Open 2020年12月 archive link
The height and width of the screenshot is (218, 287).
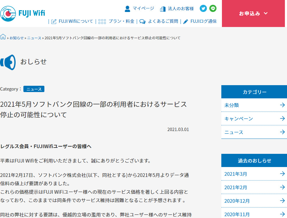coord(237,201)
